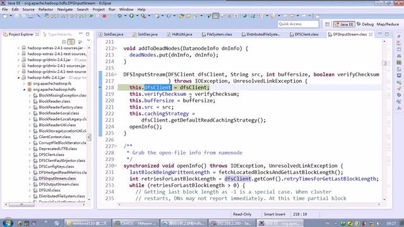
Task: Collapse the Javadoc comment fold at line 227
Action: click(x=116, y=146)
